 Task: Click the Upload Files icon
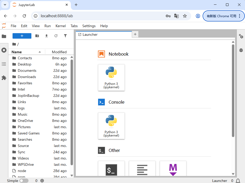pyautogui.click(x=47, y=36)
